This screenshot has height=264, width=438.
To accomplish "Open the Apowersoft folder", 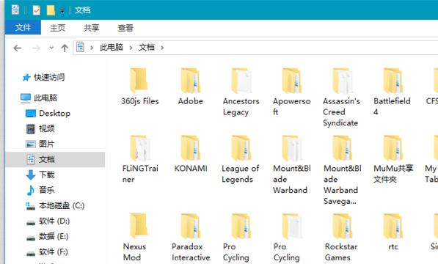I will (291, 92).
